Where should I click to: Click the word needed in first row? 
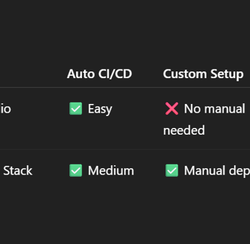pos(184,130)
